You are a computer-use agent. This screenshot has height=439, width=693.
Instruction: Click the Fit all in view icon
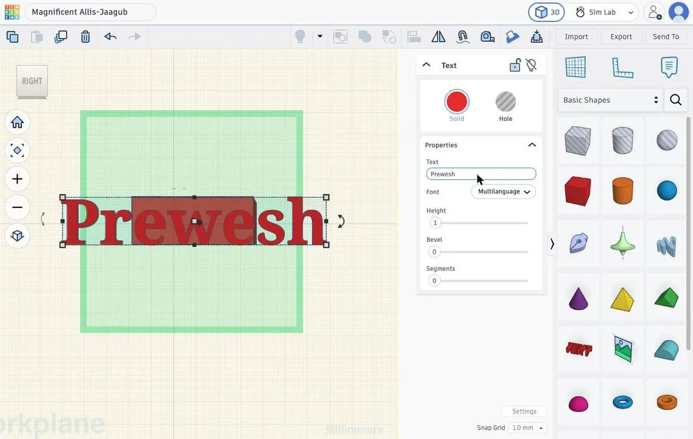17,151
